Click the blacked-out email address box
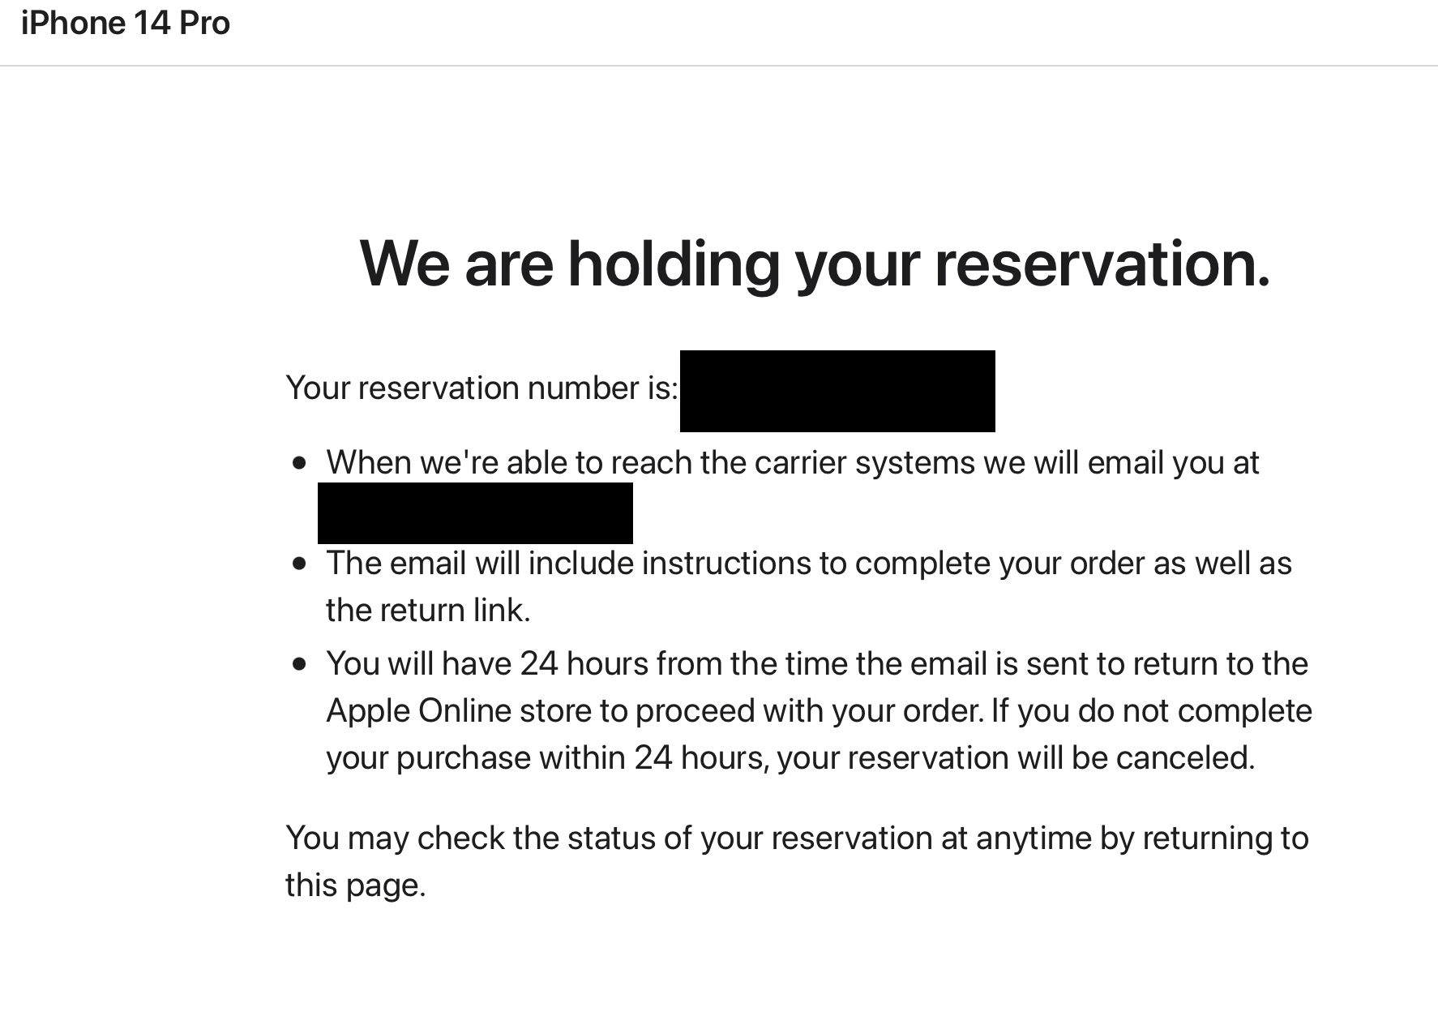This screenshot has height=1025, width=1438. click(x=475, y=513)
